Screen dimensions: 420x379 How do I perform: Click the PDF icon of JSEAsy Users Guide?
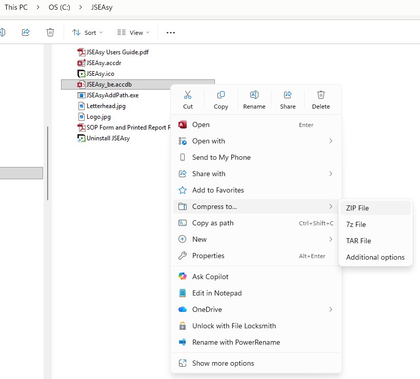coord(81,52)
